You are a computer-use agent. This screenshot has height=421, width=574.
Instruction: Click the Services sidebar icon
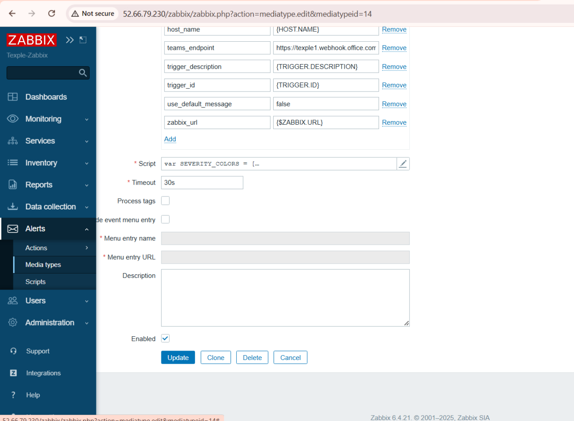coord(12,141)
